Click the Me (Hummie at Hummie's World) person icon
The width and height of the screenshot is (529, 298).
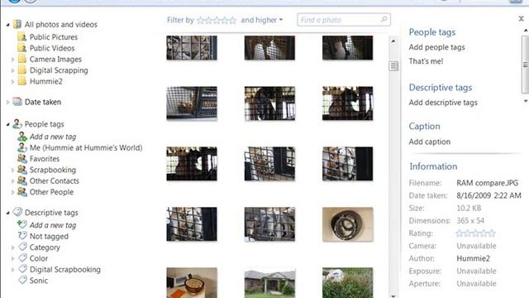[x=22, y=147]
